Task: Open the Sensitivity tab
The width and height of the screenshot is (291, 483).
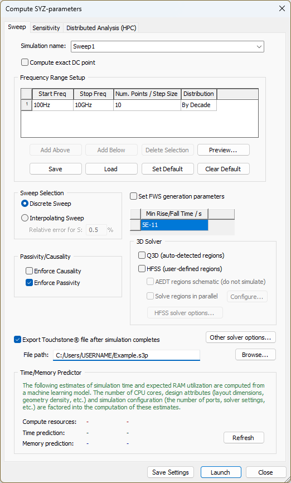Action: pos(46,28)
